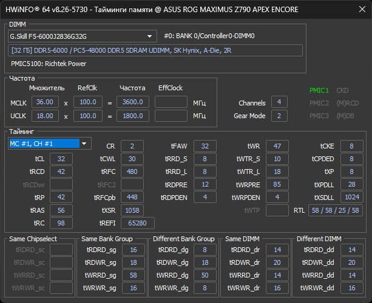Screen dimensions: 372x303
Task: Click the 'PMIC5100: Richtek Power' text
Action: click(x=49, y=64)
